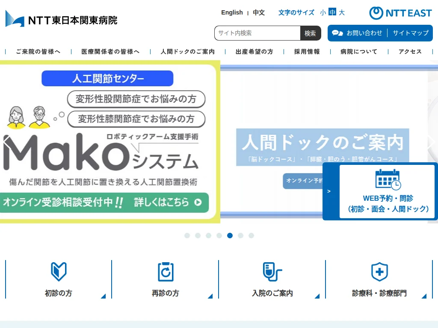Show the previous carousel slide arrow
Viewport: 438px width, 328px height.
pos(7,142)
